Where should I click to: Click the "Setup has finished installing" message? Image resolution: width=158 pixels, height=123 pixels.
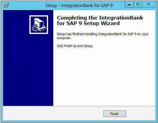click(103, 34)
